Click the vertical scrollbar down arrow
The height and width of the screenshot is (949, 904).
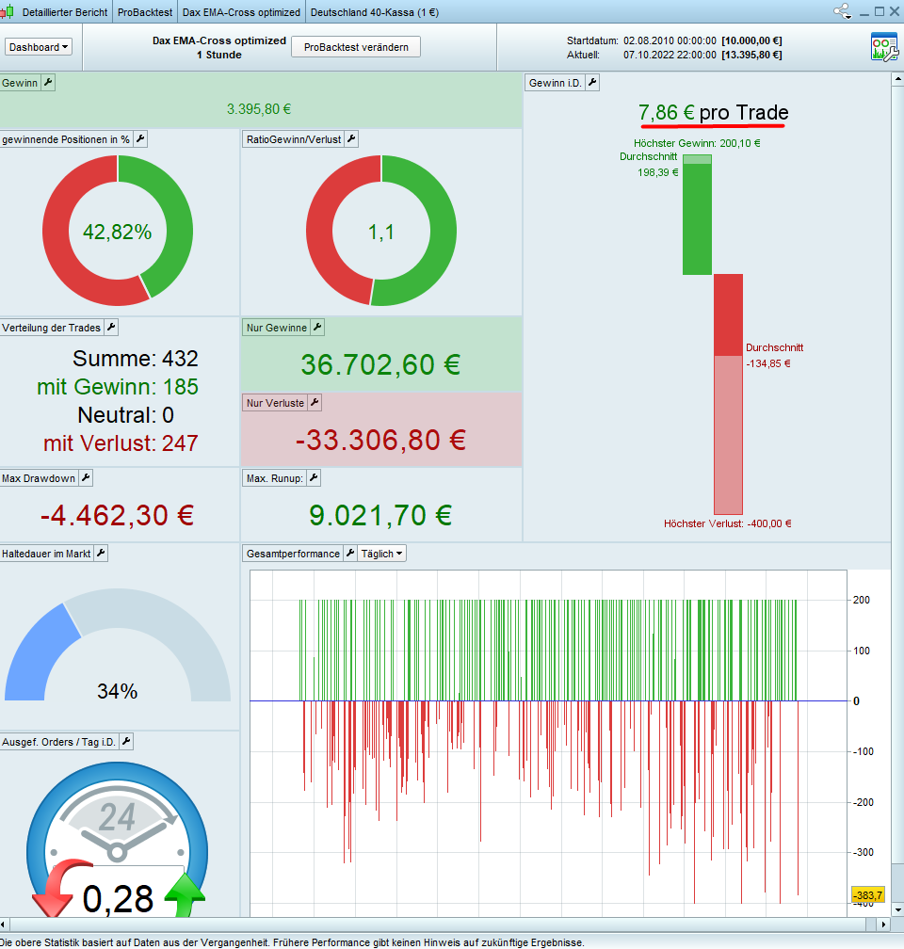coord(897,909)
